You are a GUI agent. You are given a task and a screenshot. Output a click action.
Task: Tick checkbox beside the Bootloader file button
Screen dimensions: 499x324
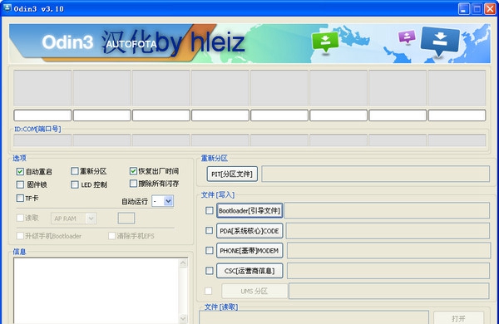210,210
